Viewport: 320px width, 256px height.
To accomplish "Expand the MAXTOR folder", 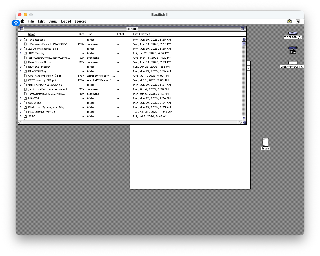I will click(20, 98).
